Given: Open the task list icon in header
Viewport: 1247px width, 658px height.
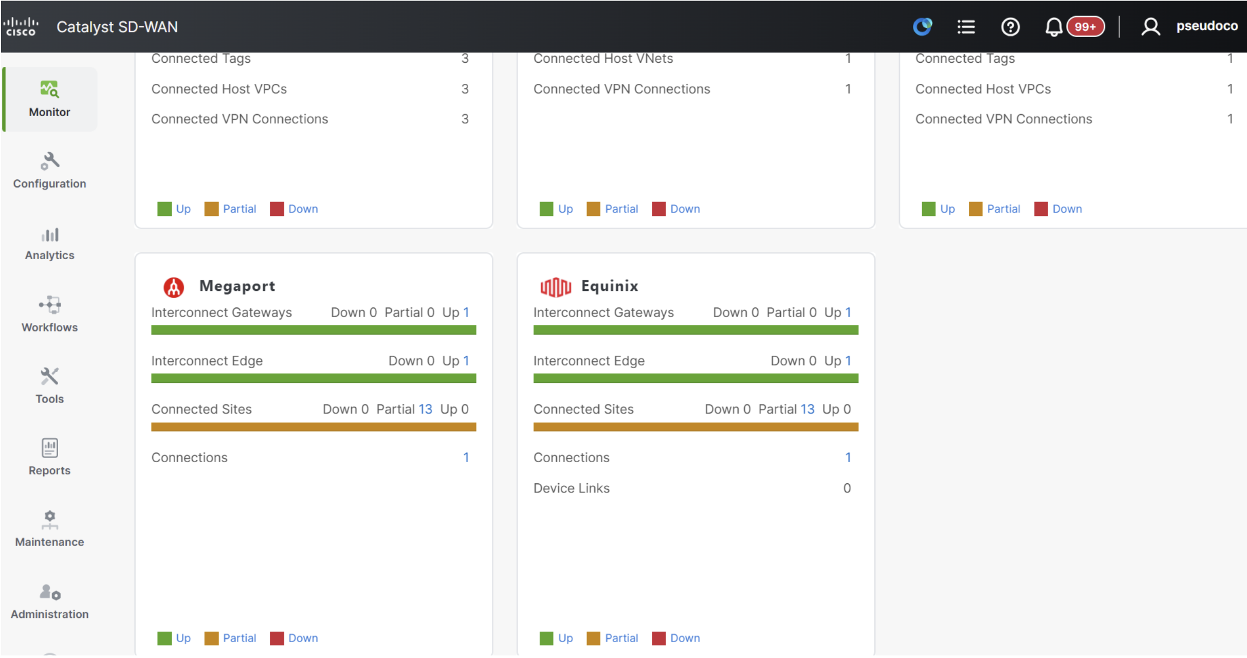Looking at the screenshot, I should click(966, 27).
